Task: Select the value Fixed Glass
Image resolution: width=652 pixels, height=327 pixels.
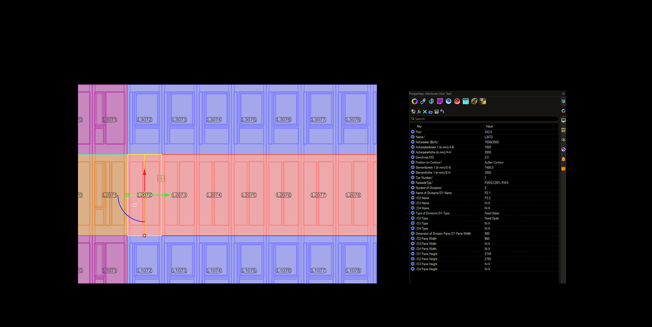Action: tap(492, 213)
